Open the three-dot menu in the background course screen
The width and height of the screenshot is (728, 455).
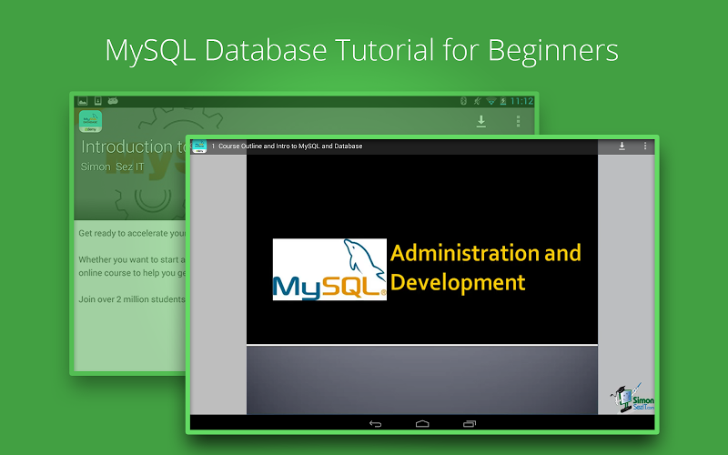click(518, 122)
